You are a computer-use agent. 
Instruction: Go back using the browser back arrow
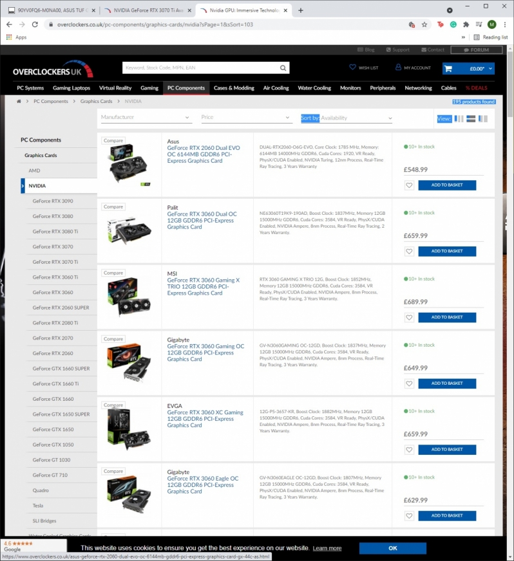coord(9,24)
